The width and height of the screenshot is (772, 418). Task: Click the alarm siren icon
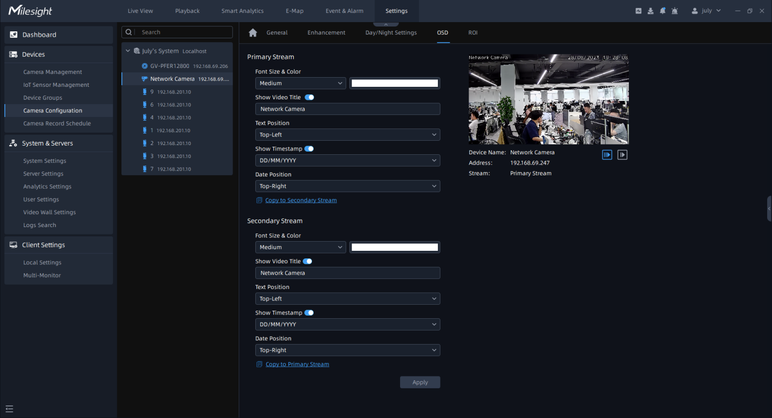tap(674, 11)
